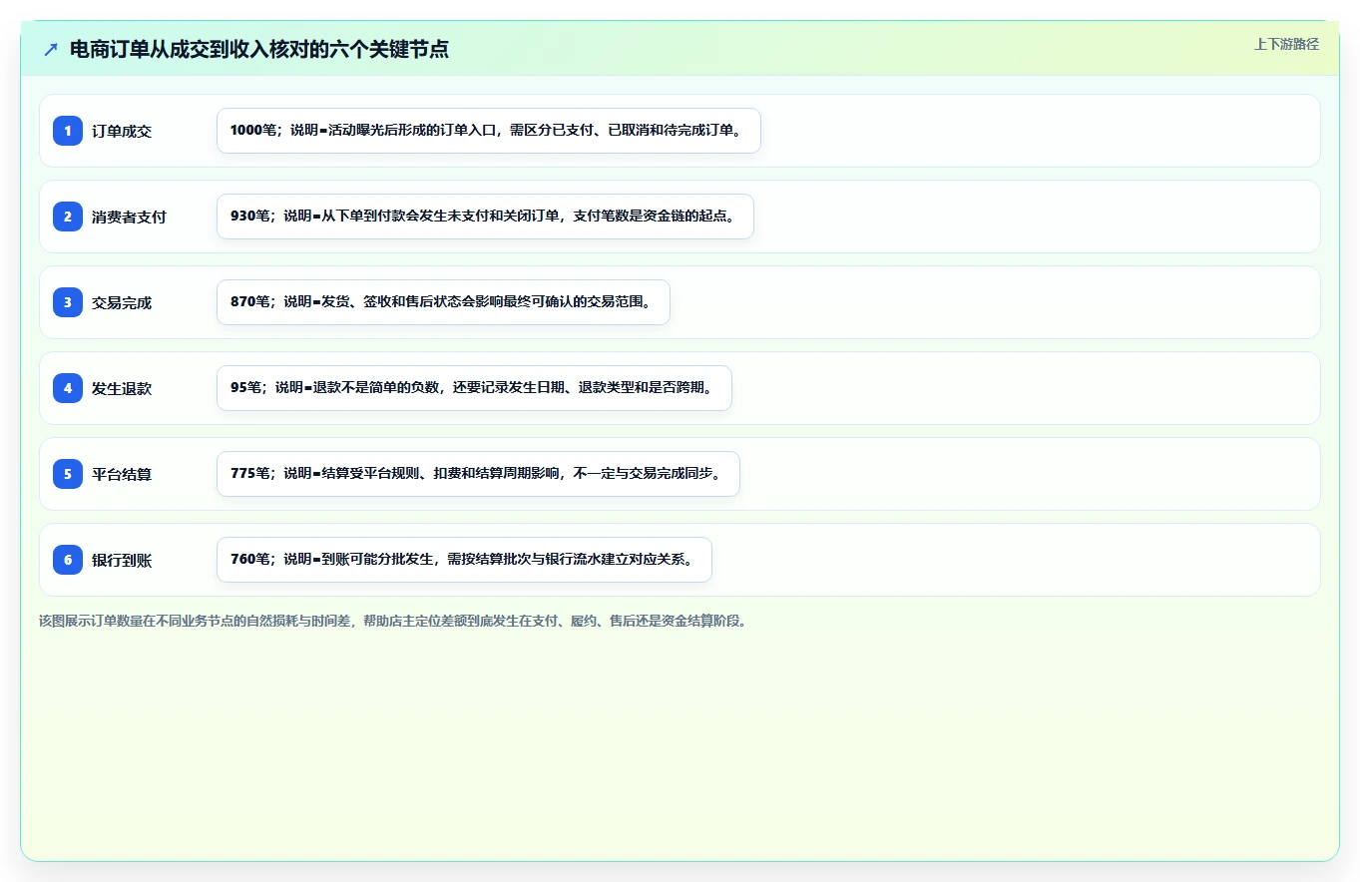Click the number 6 badge for 银行到账
The height and width of the screenshot is (882, 1360).
point(68,559)
